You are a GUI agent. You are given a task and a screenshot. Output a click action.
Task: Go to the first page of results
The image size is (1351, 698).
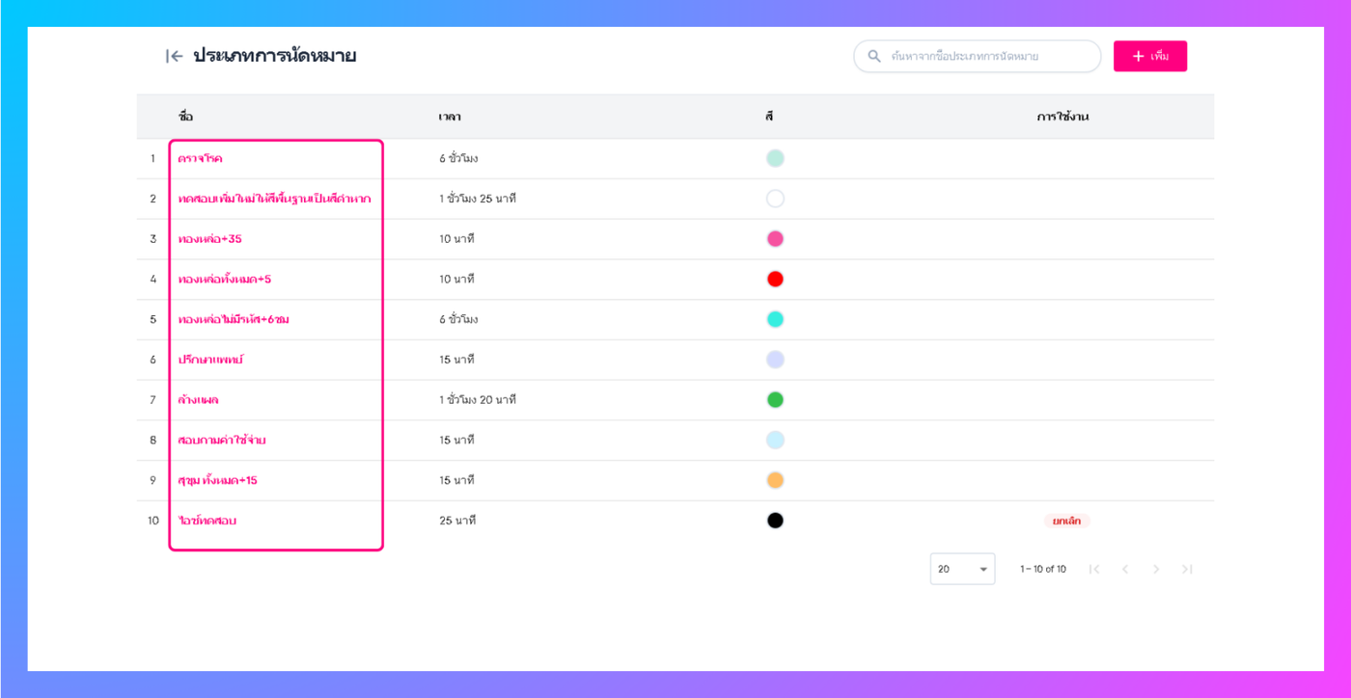(x=1094, y=570)
